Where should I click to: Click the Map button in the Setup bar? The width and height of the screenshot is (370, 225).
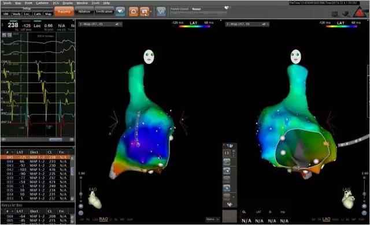coord(48,14)
